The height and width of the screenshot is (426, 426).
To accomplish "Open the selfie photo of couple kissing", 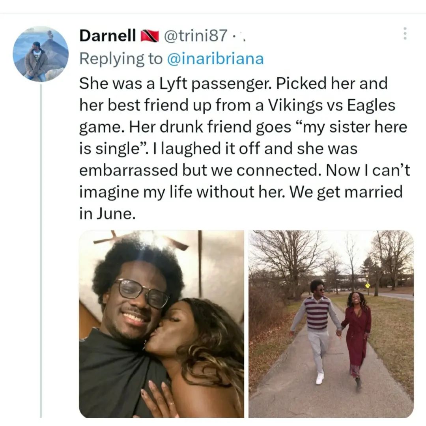I will 161,324.
